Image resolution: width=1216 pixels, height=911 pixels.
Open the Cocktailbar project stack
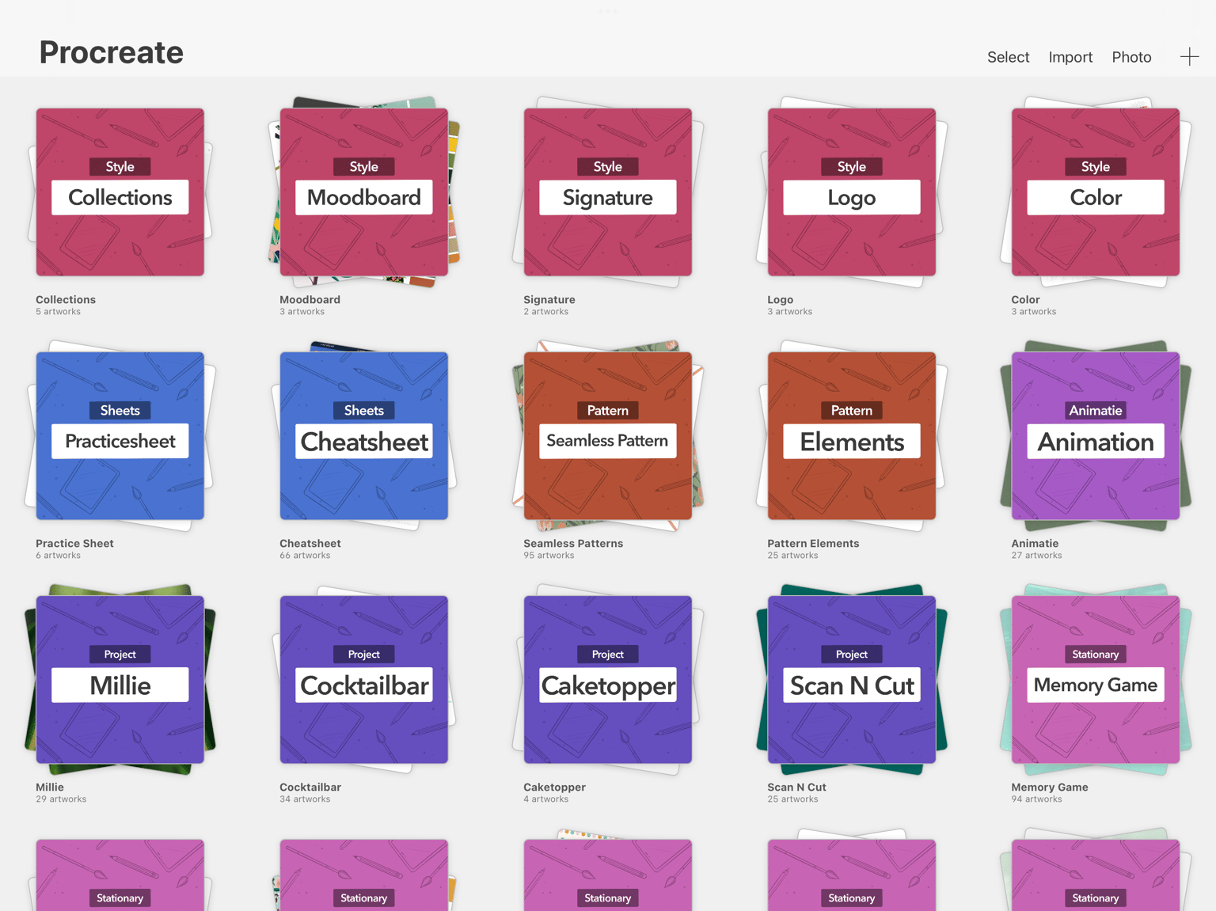coord(364,680)
